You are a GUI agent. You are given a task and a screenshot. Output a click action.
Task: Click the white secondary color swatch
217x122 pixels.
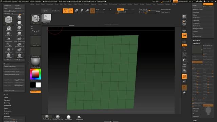38,85
